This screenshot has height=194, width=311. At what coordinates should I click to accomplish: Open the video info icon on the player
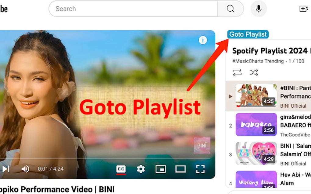[202, 40]
